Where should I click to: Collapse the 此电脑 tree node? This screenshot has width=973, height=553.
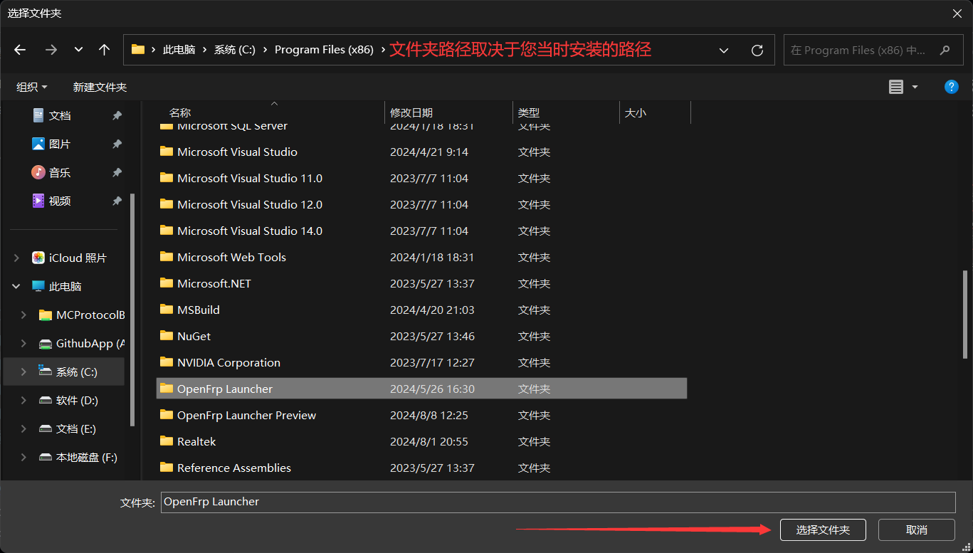point(16,286)
